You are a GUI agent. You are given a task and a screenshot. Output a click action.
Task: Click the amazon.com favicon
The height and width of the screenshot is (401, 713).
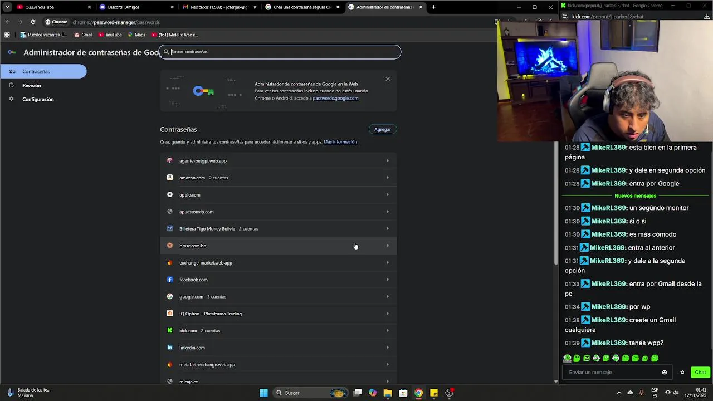pos(170,178)
